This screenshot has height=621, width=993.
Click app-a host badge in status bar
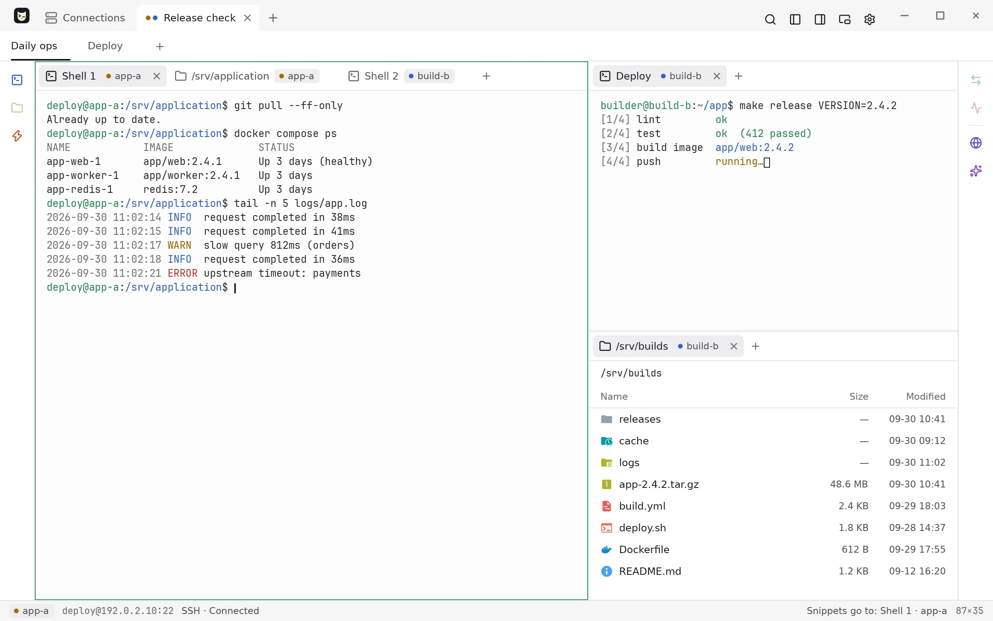(31, 611)
